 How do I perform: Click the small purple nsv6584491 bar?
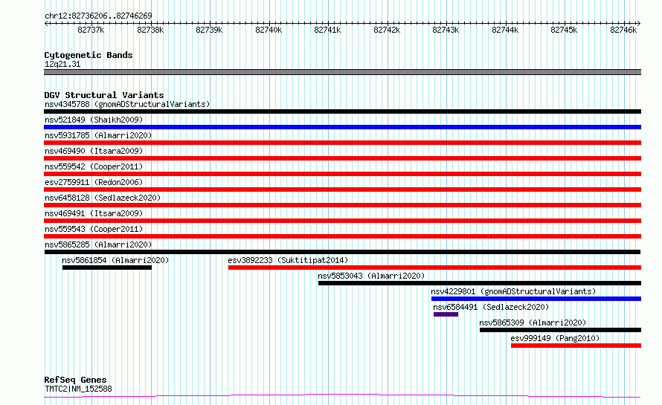446,314
